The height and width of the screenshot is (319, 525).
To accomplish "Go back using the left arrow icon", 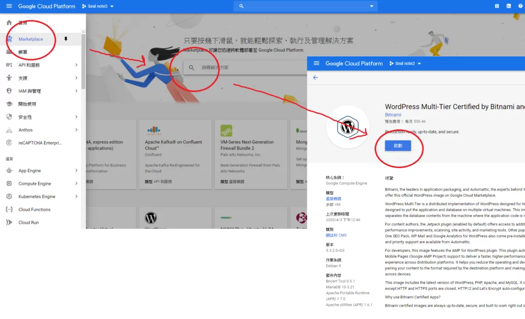I will (315, 78).
